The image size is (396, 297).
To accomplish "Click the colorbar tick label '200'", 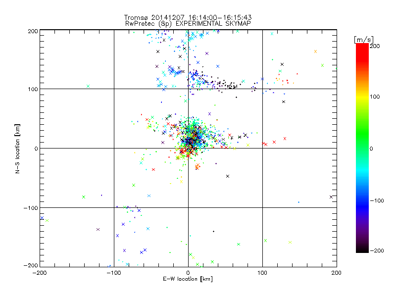I will tap(375, 46).
